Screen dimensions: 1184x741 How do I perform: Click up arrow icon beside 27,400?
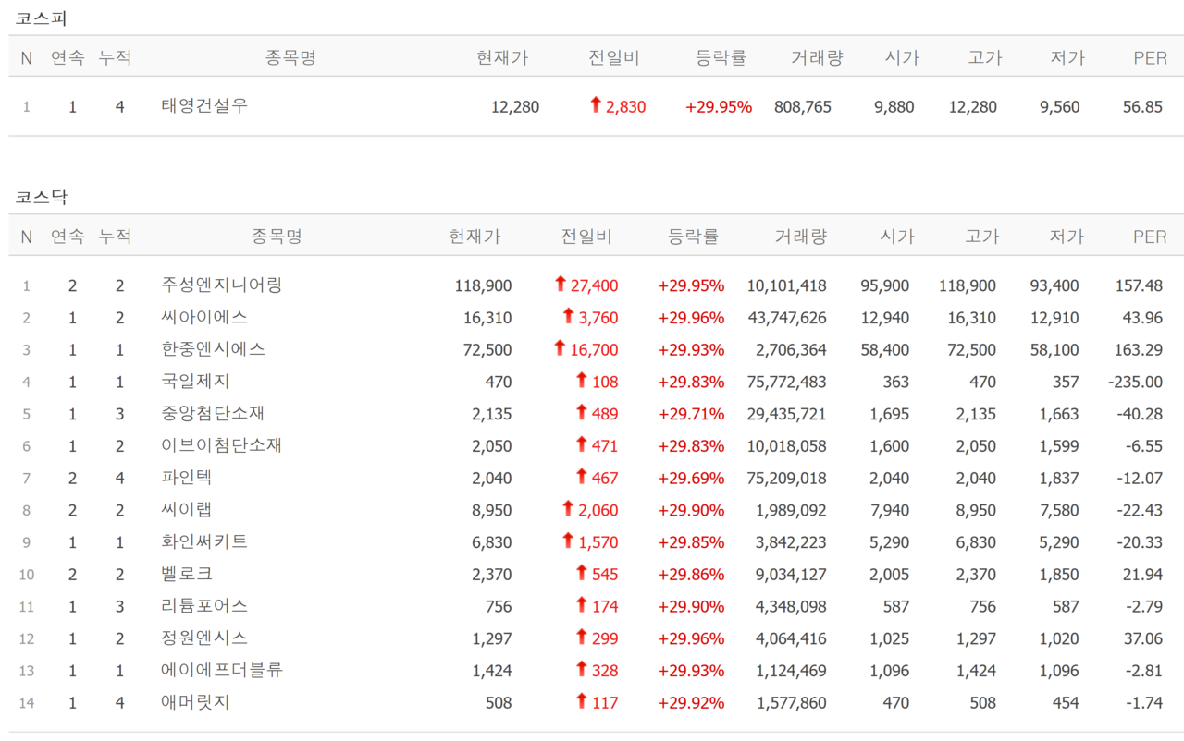click(560, 285)
